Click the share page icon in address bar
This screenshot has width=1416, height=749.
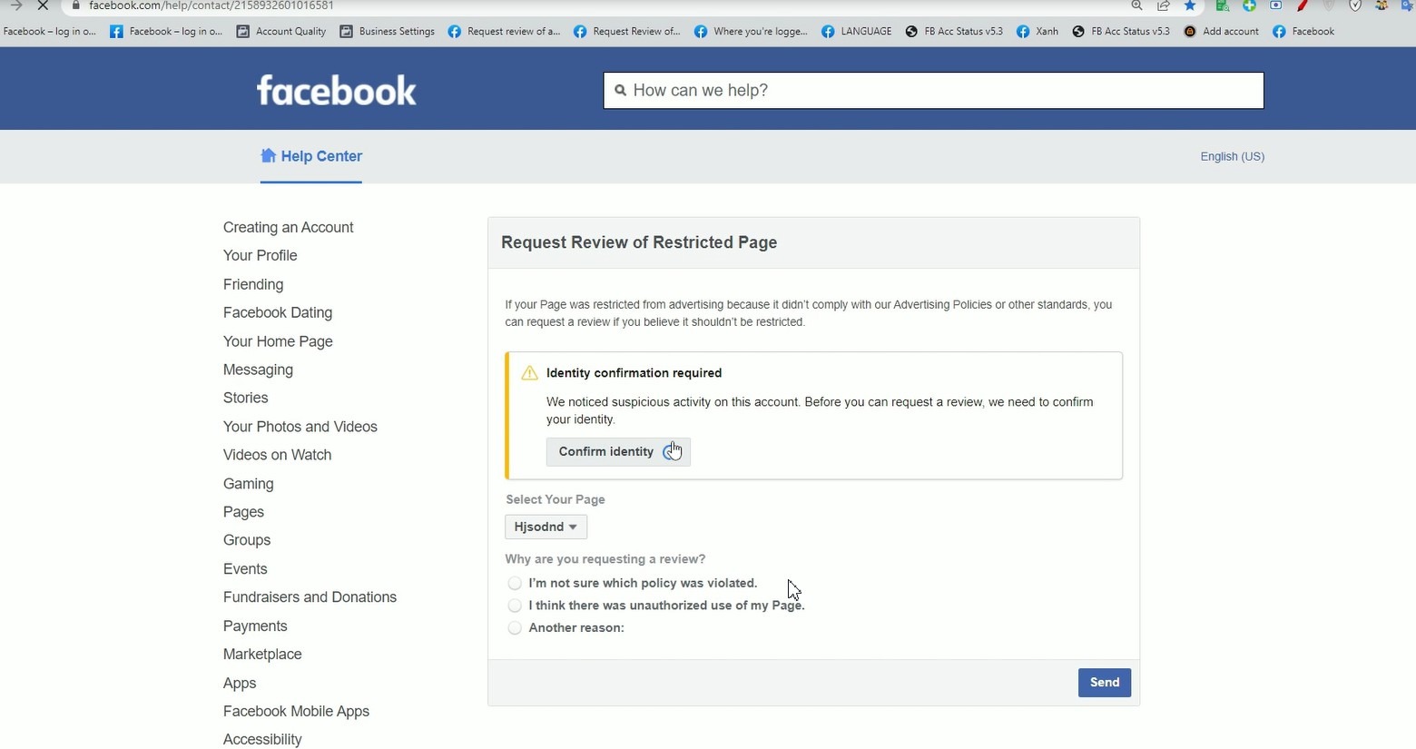[1163, 5]
